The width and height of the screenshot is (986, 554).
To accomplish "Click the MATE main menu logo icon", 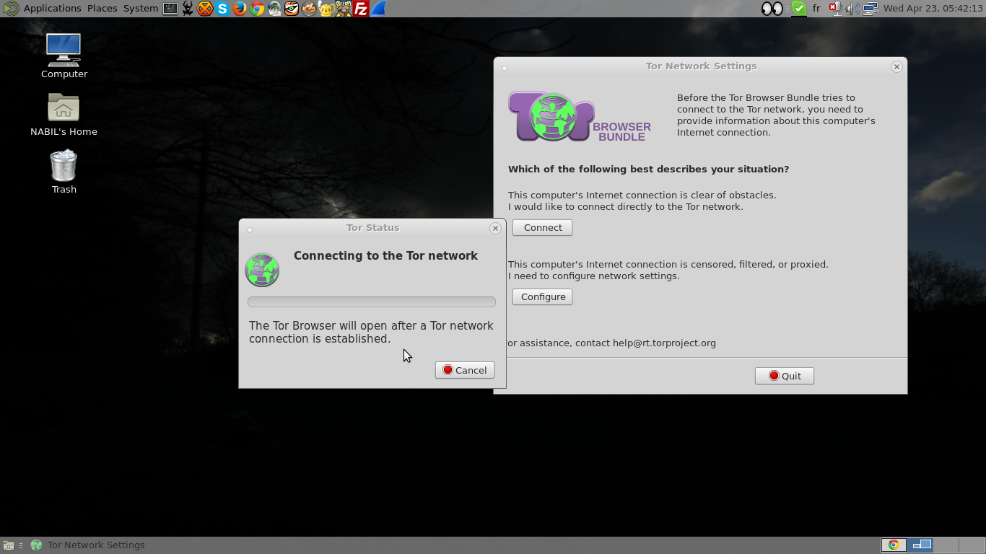I will [x=11, y=9].
